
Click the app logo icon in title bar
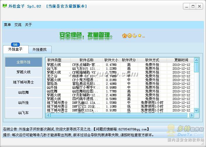point(5,6)
